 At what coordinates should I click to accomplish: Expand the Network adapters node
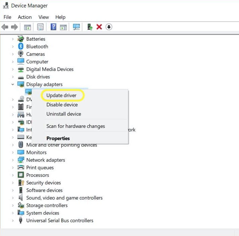(13, 160)
